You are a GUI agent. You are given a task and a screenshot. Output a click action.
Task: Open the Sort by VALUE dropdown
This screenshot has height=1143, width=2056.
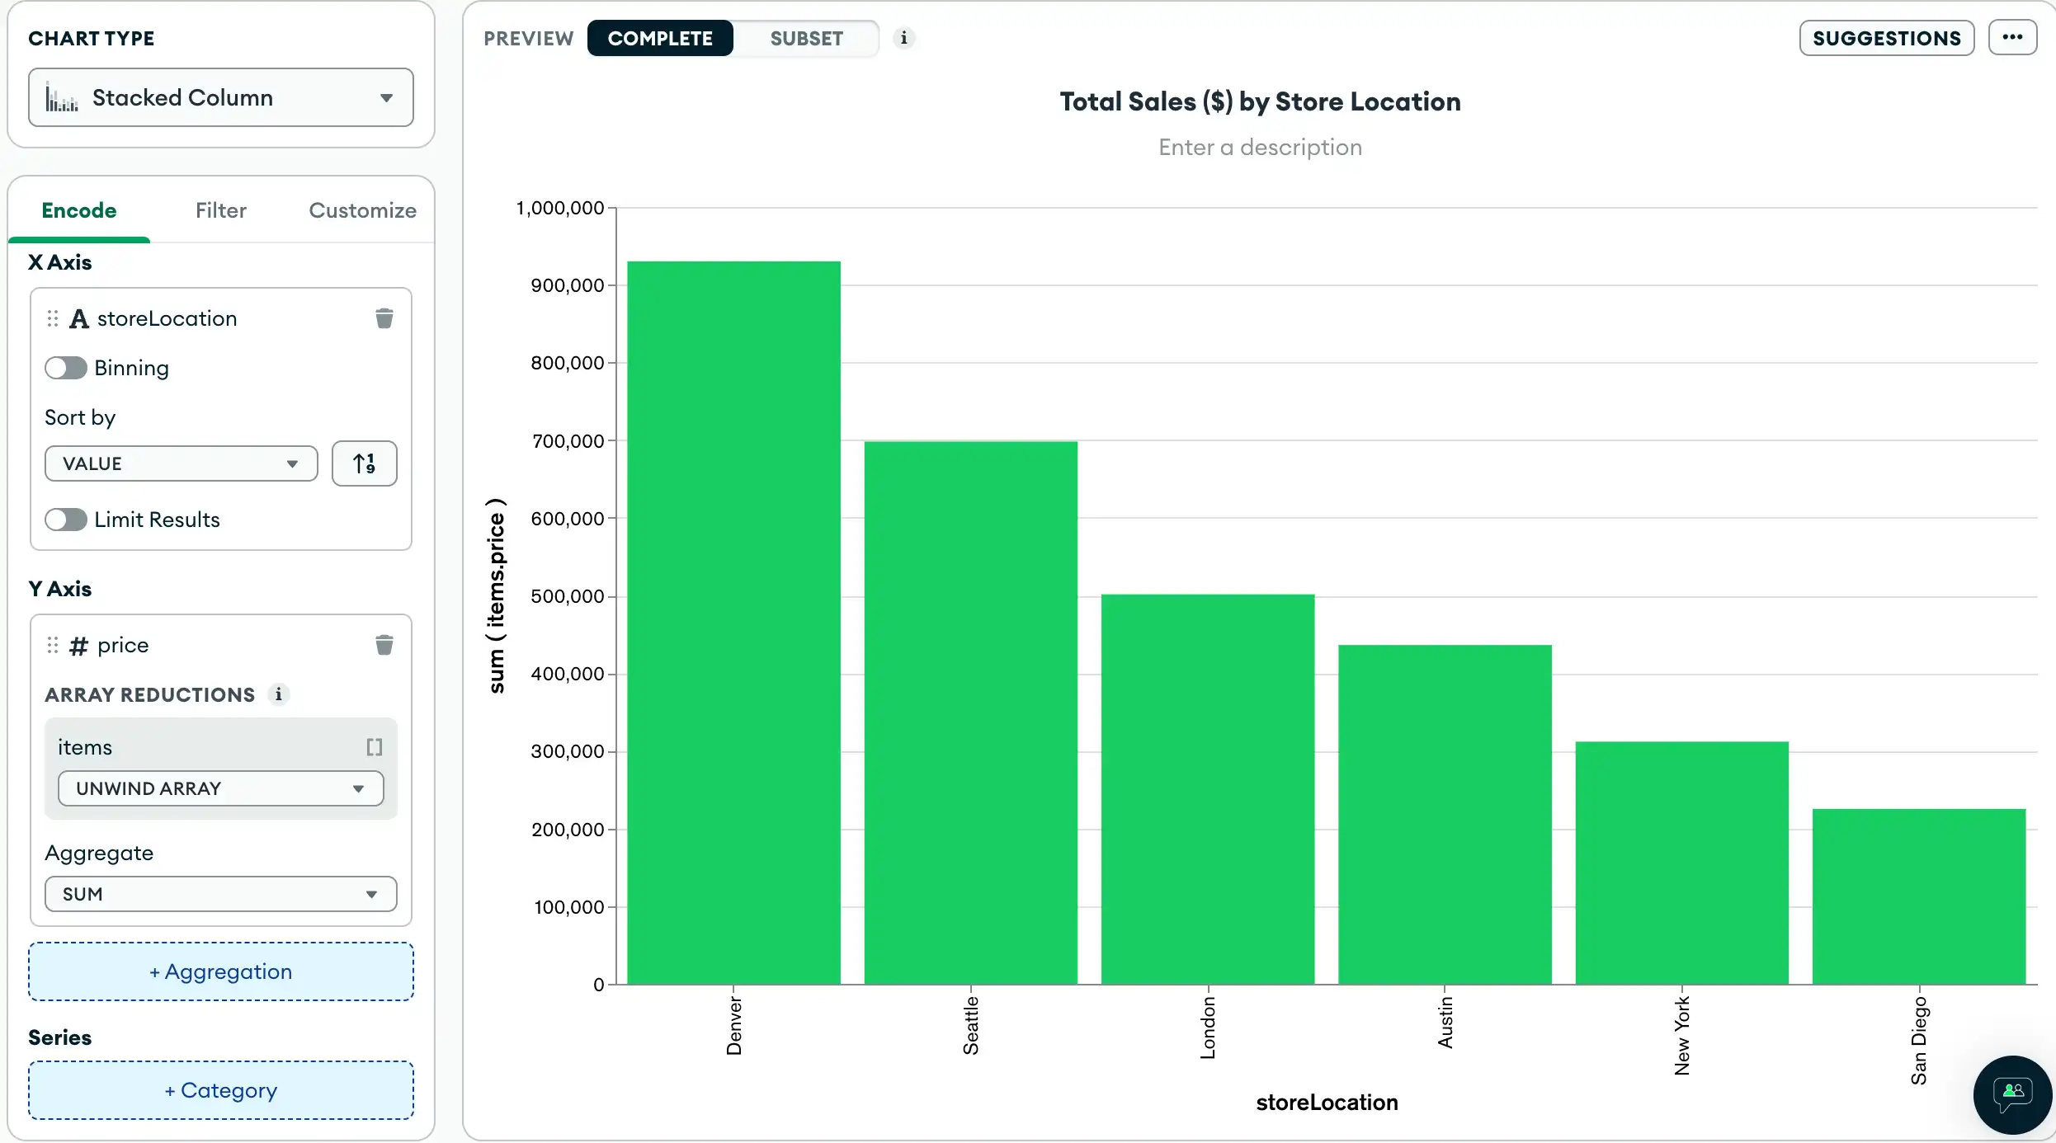click(x=180, y=463)
